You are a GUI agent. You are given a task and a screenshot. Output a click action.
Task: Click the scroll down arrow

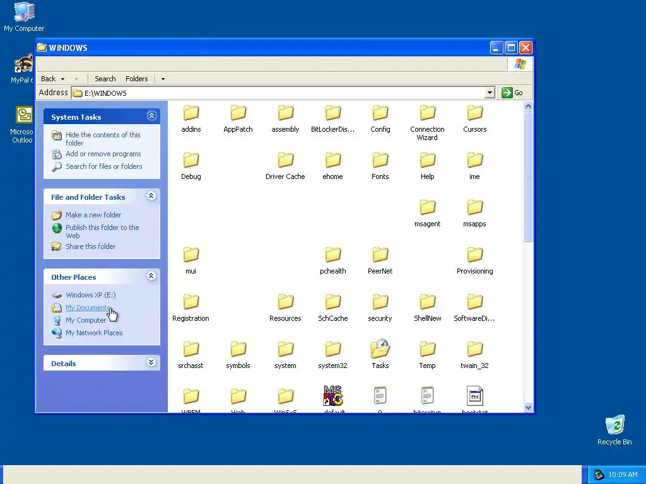[528, 408]
